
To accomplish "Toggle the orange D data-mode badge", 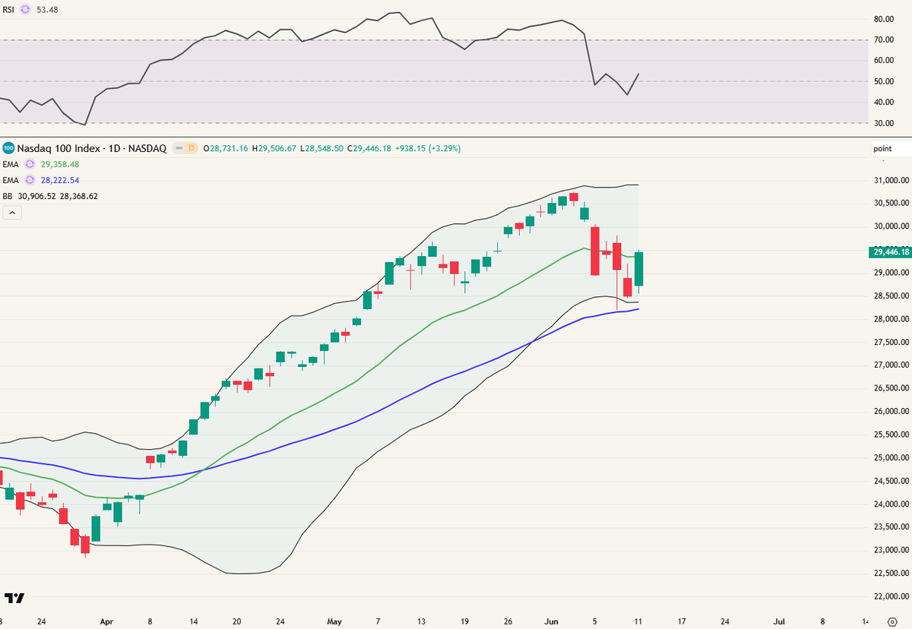I will coord(191,148).
